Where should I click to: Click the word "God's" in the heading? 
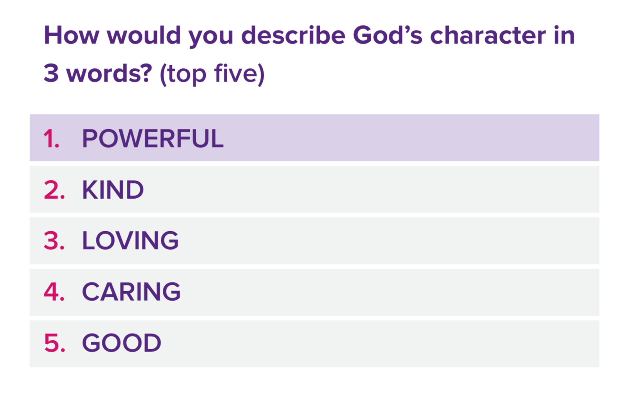point(387,35)
